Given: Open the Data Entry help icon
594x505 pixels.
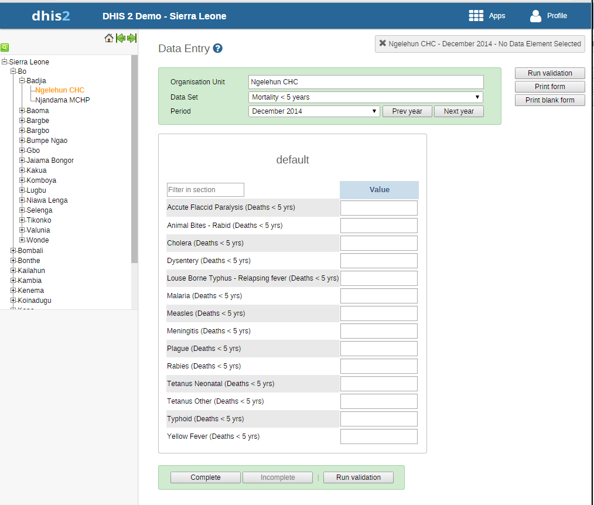Looking at the screenshot, I should (217, 48).
